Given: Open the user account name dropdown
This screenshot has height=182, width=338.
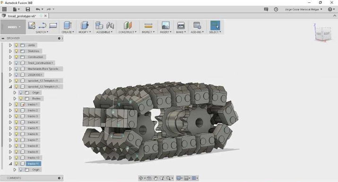Looking at the screenshot, I should tap(303, 9).
